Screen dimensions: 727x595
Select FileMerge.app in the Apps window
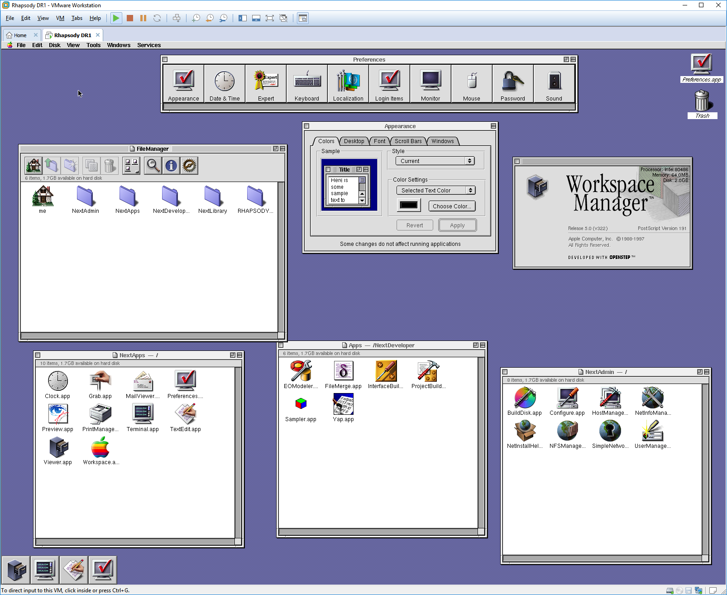[343, 374]
